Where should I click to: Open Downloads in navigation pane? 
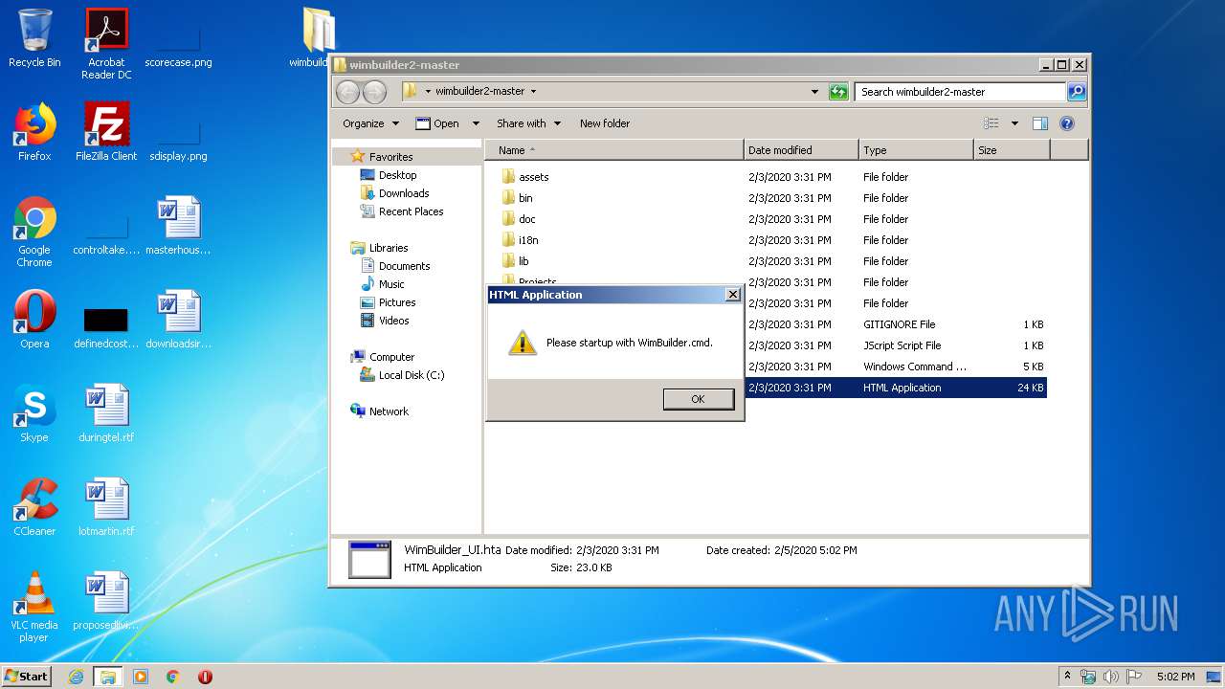click(x=394, y=193)
